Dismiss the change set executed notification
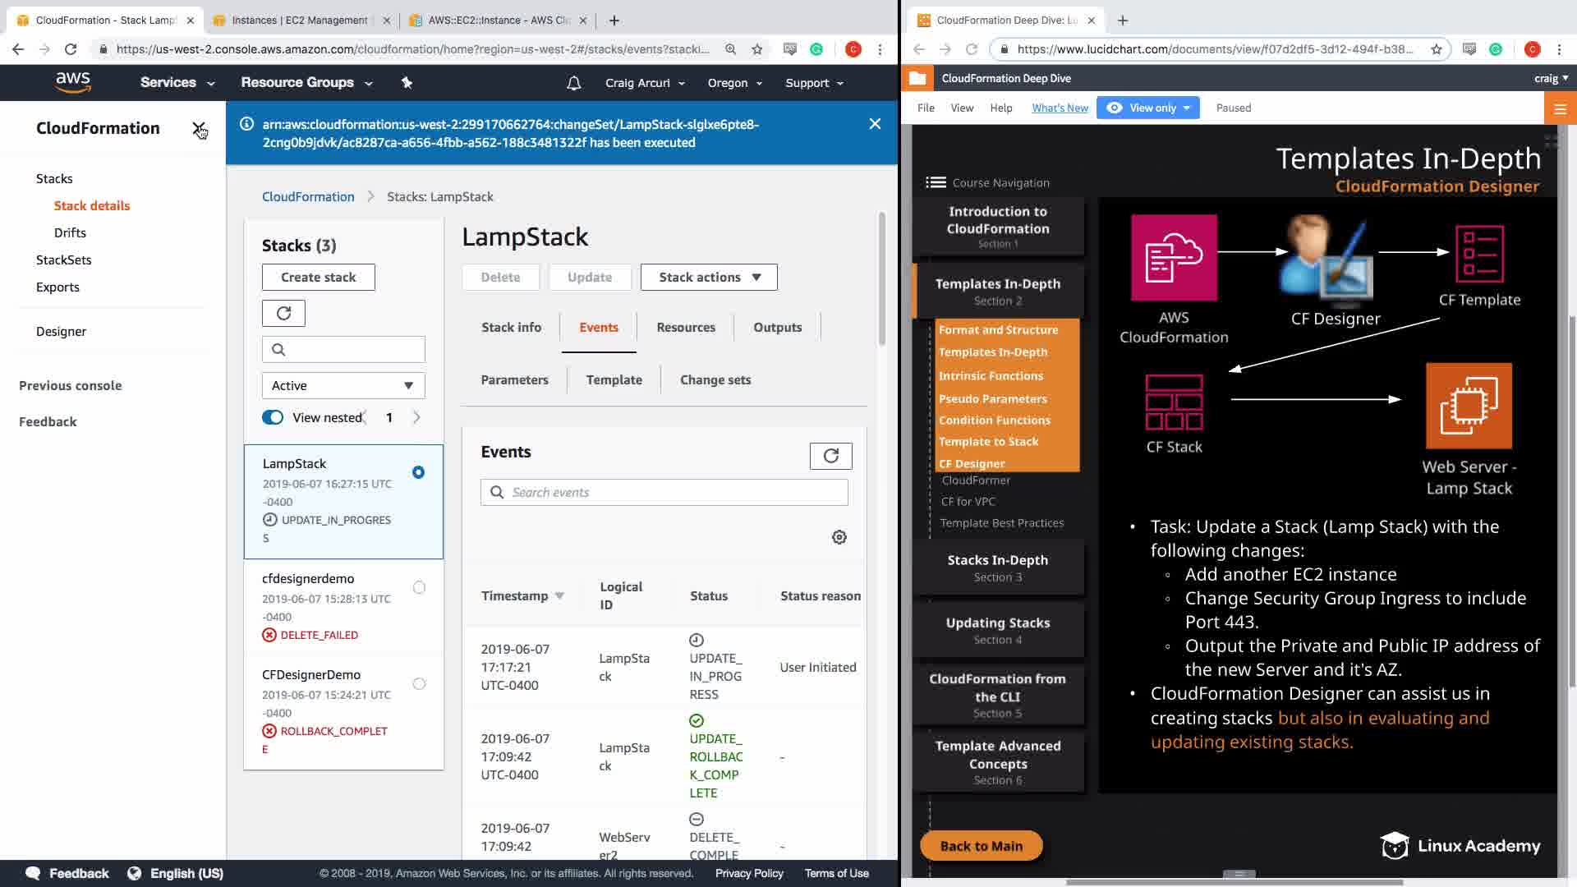Viewport: 1577px width, 887px height. point(875,124)
